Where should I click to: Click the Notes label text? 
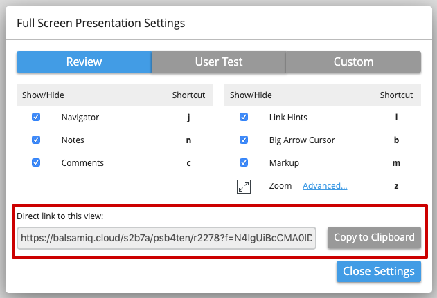[x=73, y=140]
